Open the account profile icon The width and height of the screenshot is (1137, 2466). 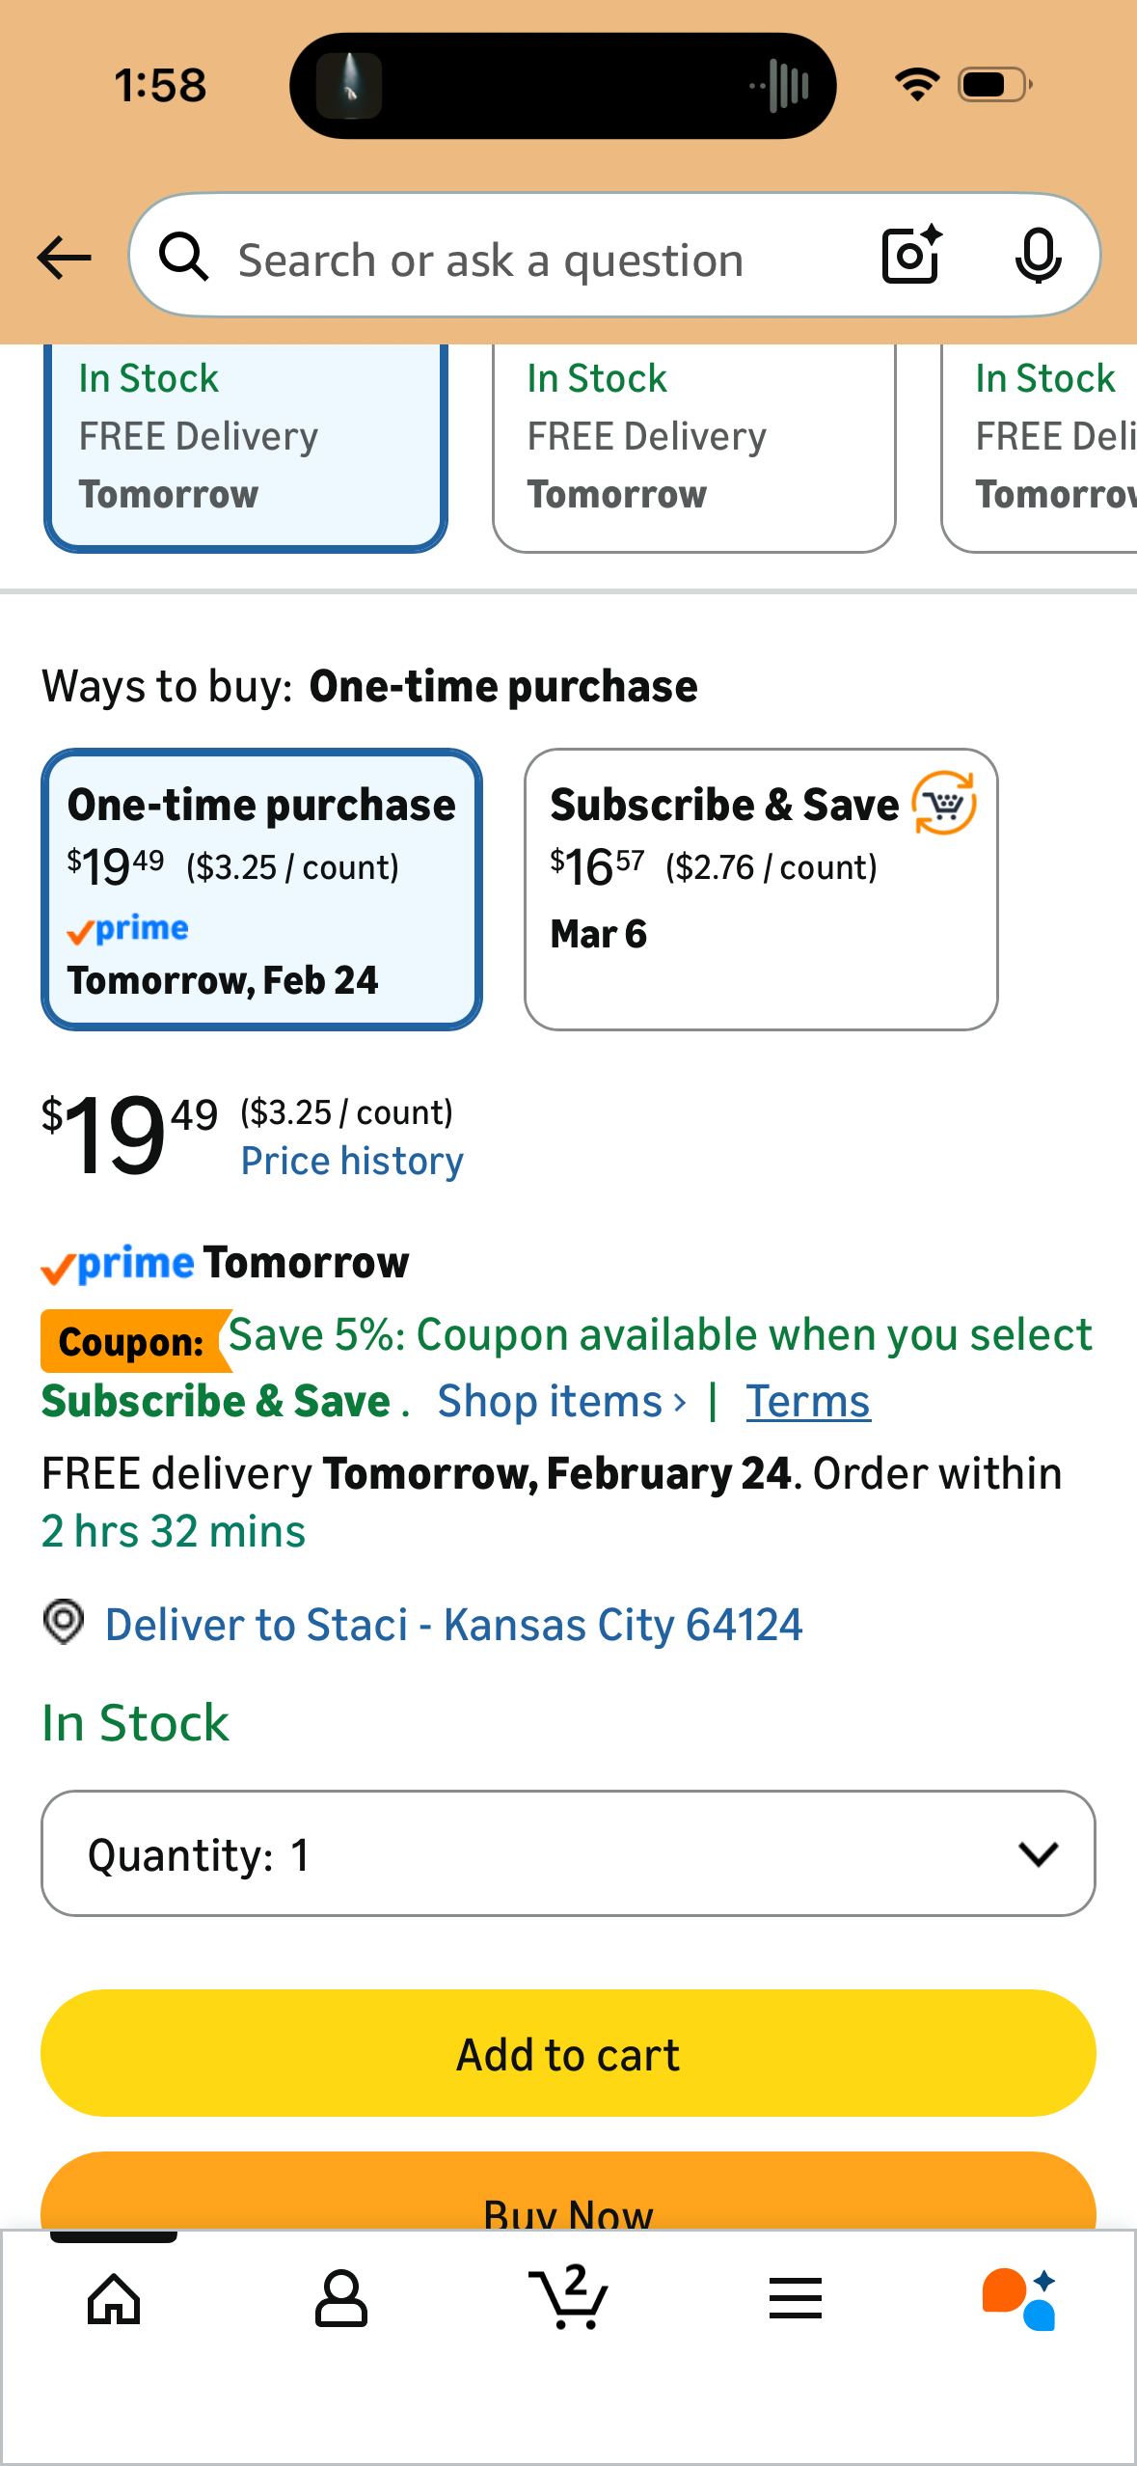tap(340, 2298)
